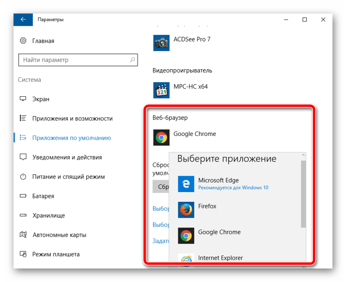Image resolution: width=346 pixels, height=282 pixels.
Task: Open the Главная home gear icon
Action: pyautogui.click(x=23, y=41)
